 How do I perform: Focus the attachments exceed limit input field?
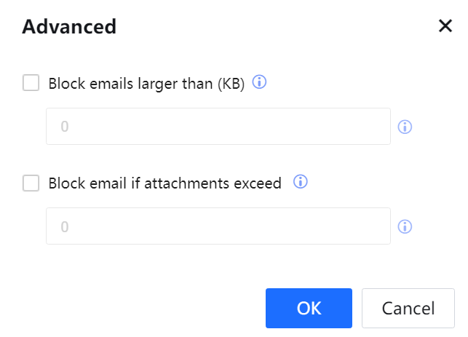coord(218,226)
